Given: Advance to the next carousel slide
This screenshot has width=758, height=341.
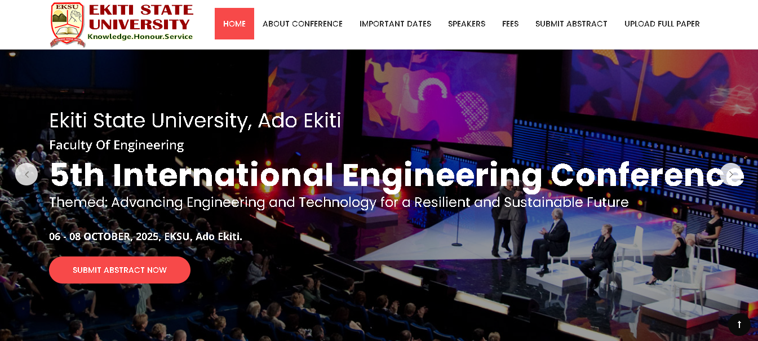Looking at the screenshot, I should coord(732,174).
